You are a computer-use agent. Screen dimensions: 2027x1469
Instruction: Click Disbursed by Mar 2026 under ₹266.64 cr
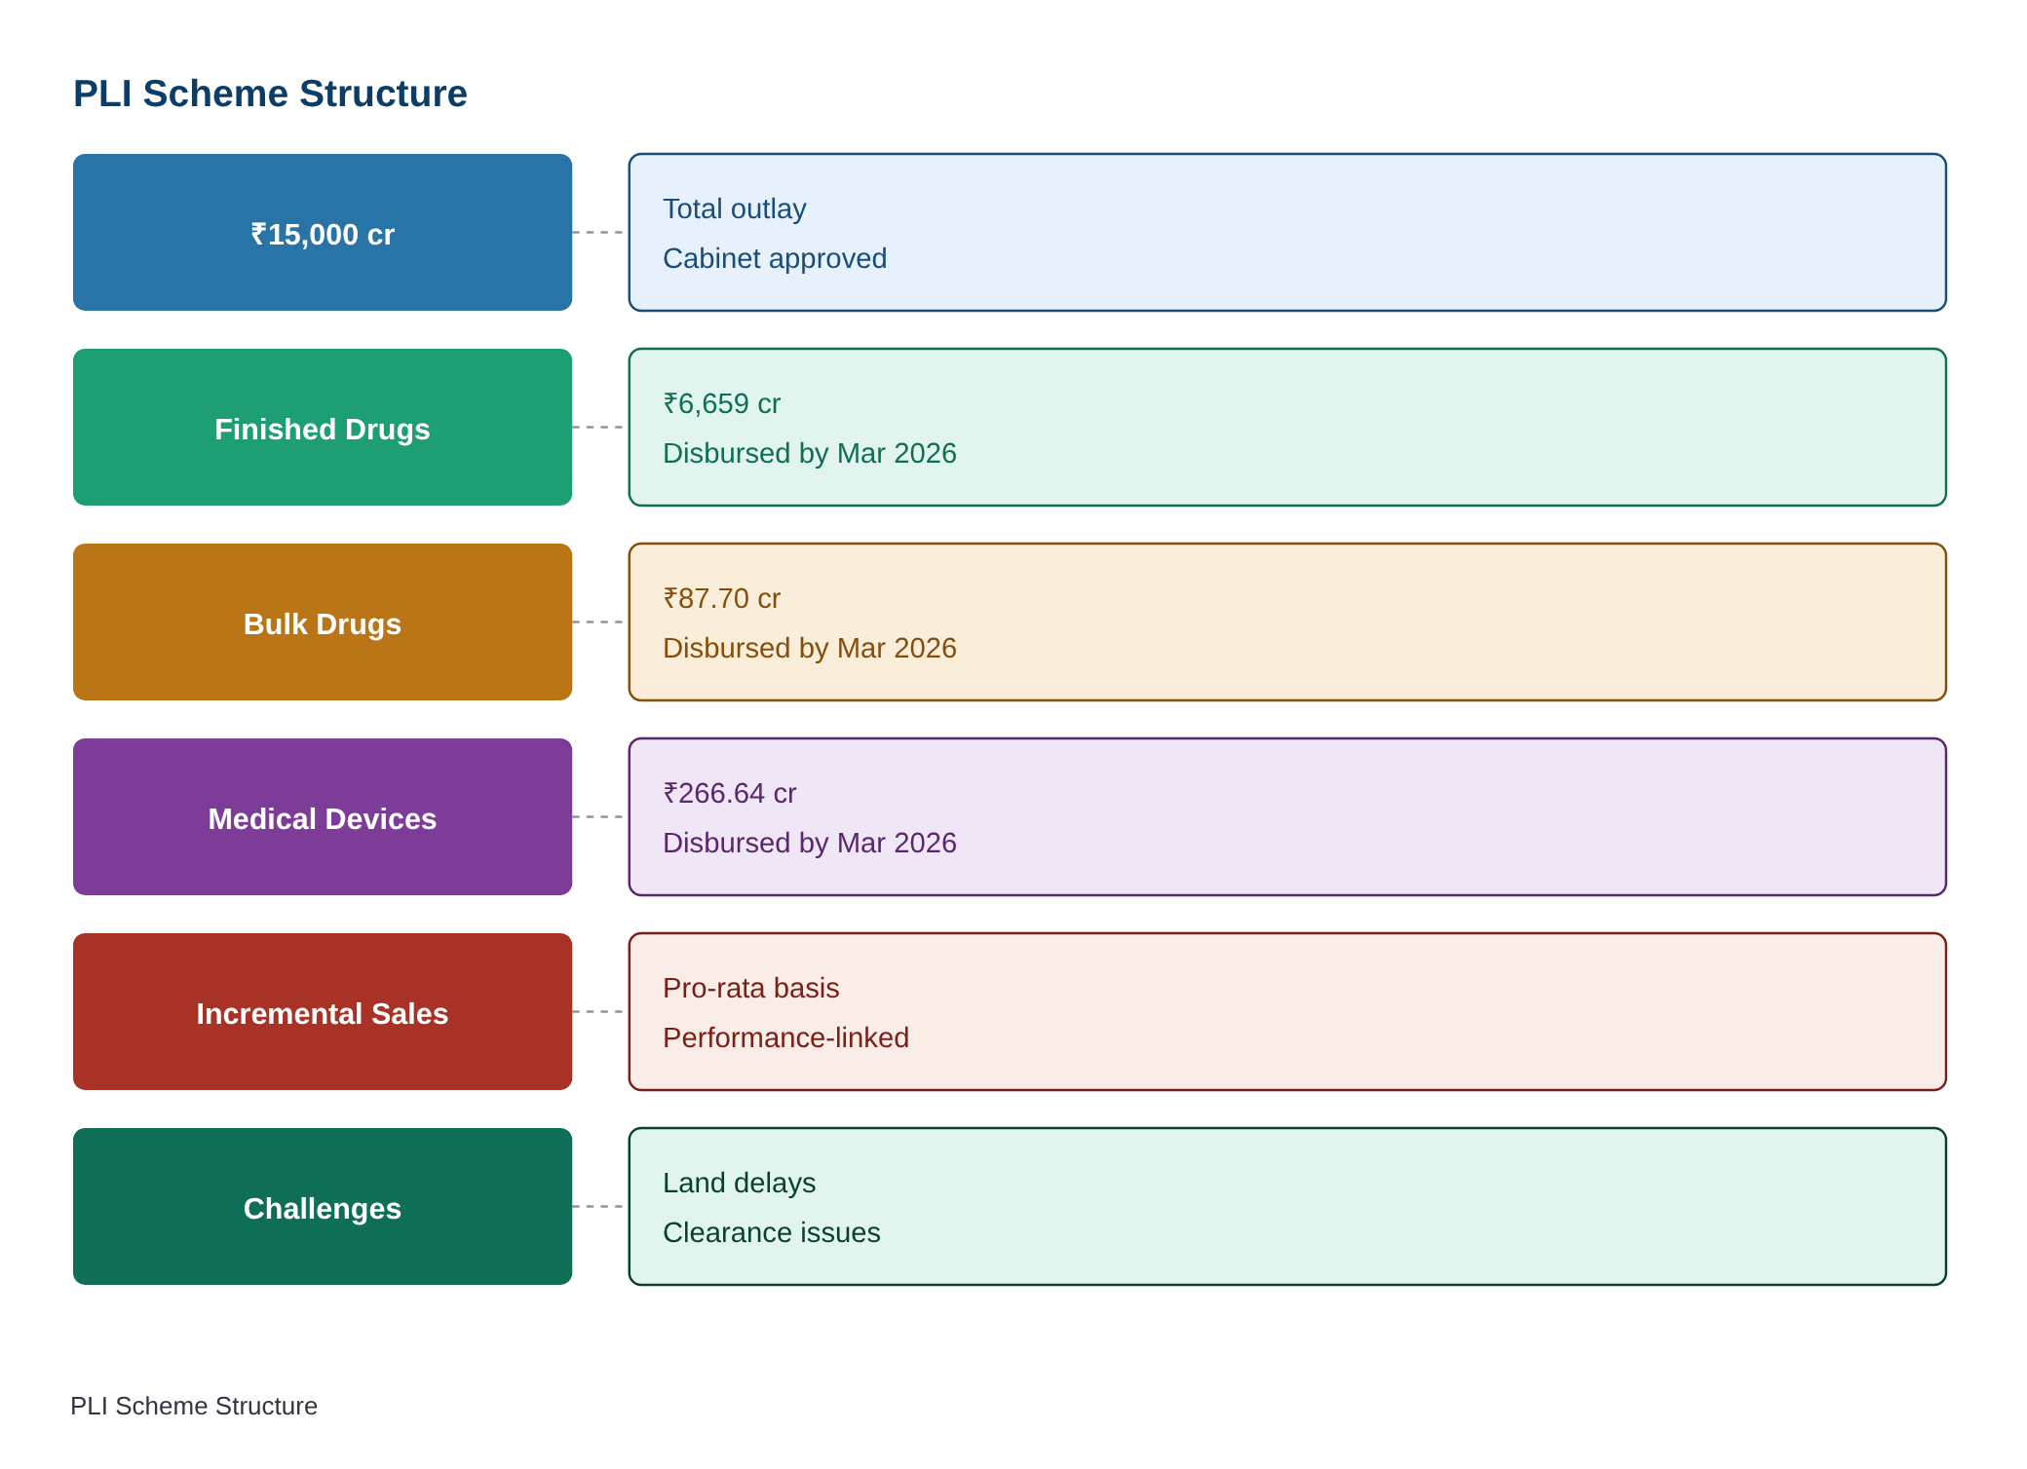tap(810, 843)
